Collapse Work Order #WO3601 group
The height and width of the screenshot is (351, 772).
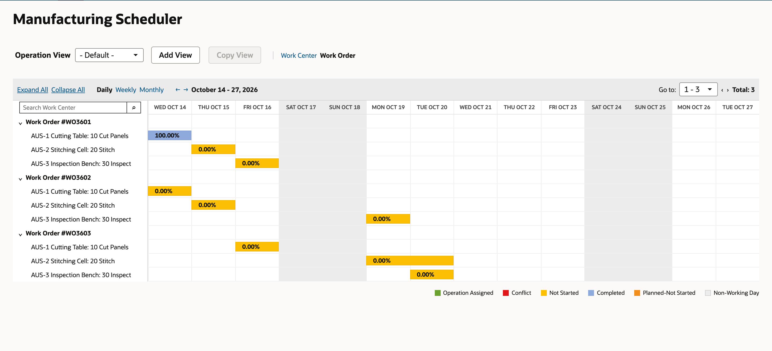[20, 123]
